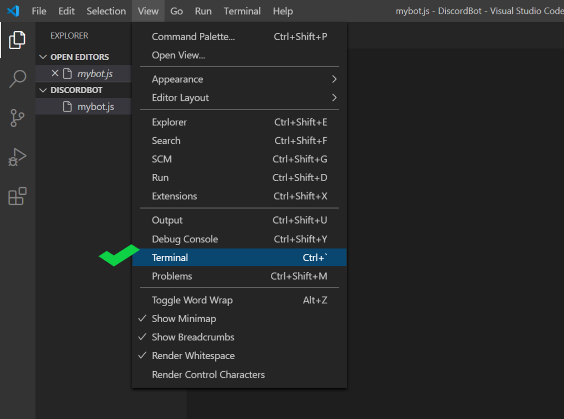Image resolution: width=564 pixels, height=419 pixels.
Task: Open the Terminal menu in menu bar
Action: pos(242,11)
